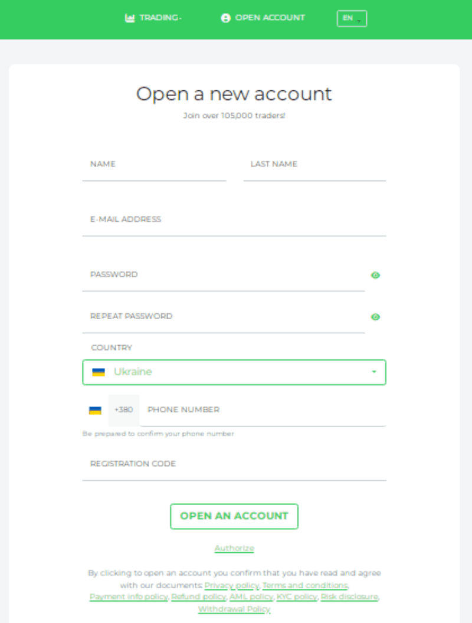Click the trading chart icon in header
The height and width of the screenshot is (623, 472).
130,18
